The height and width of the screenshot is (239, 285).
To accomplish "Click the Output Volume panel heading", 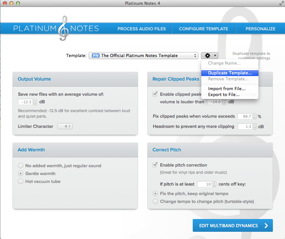I will coord(34,79).
